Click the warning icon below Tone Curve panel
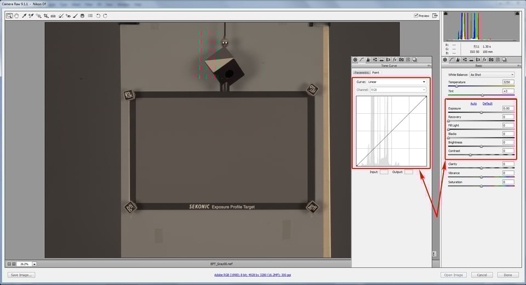Screen dimensions: 526x285 click(x=434, y=254)
